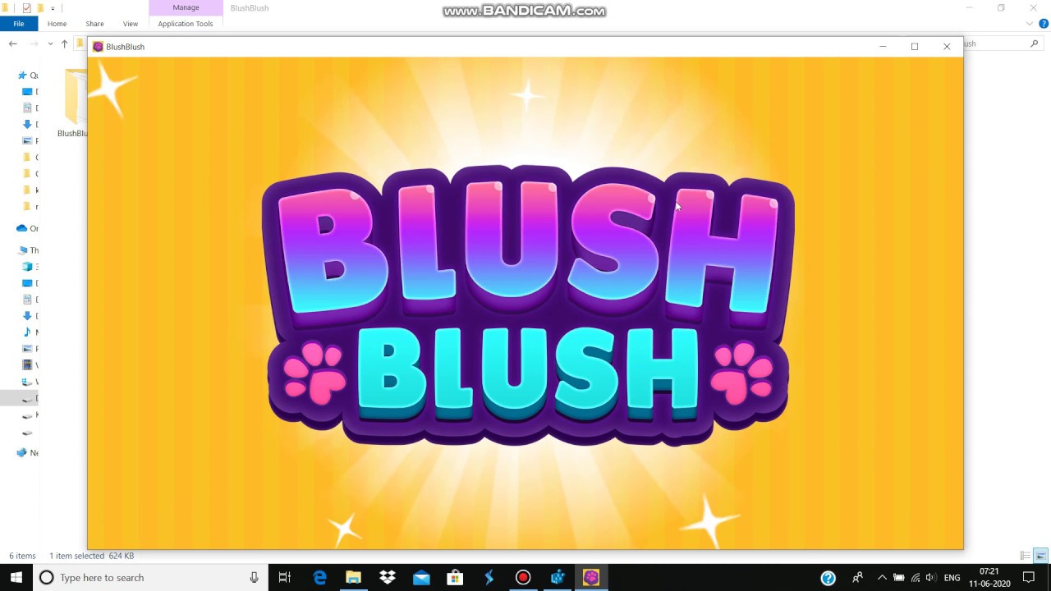Click the New Folder icon in quick access toolbar

click(39, 7)
